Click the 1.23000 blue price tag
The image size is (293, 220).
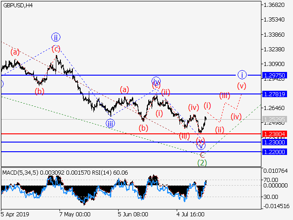pyautogui.click(x=275, y=142)
